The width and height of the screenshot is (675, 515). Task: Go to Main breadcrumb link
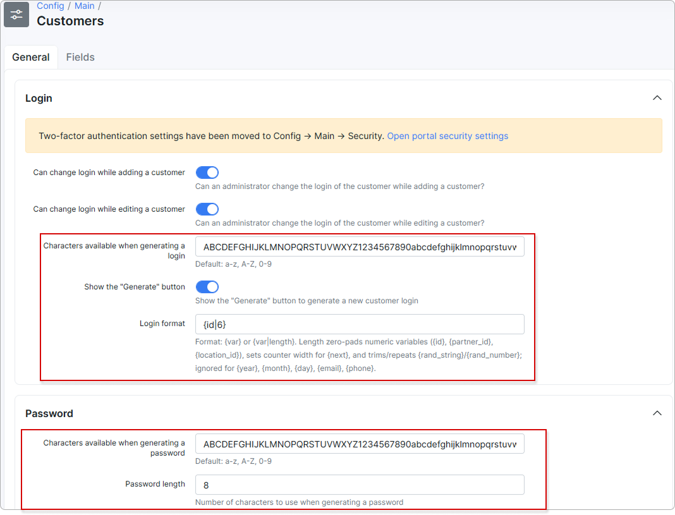click(85, 6)
